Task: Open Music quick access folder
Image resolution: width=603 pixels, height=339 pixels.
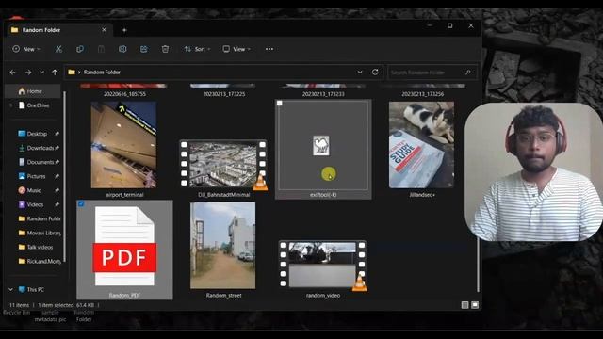Action: point(34,190)
